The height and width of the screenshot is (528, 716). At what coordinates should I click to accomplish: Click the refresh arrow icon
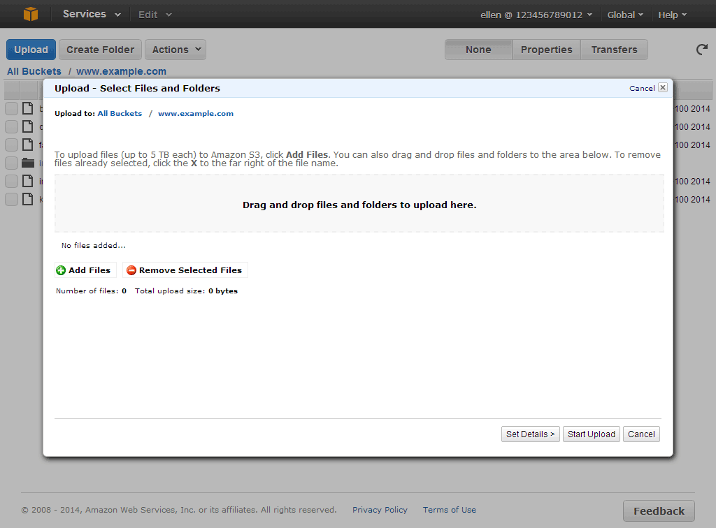701,50
